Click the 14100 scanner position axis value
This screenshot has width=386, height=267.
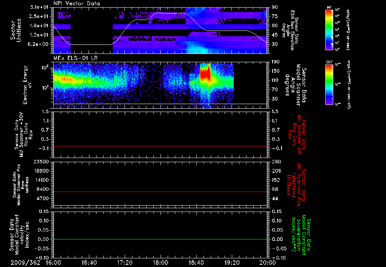(41, 180)
